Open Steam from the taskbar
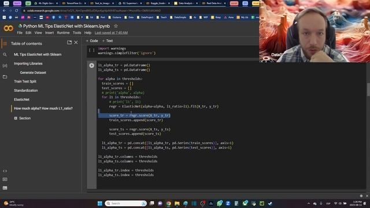Viewport: 370px width, 208px height. click(270, 203)
